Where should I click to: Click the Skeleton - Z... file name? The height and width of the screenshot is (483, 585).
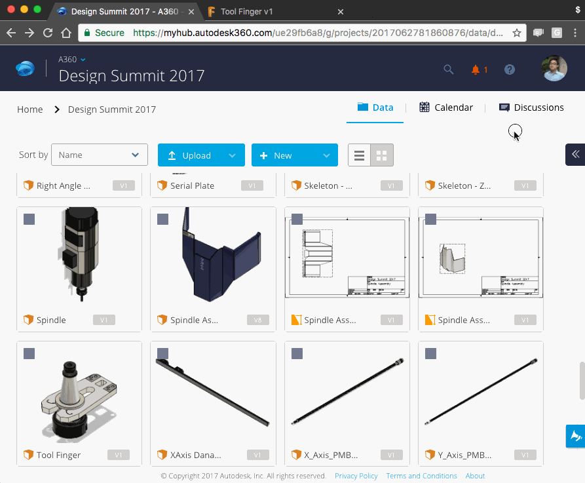click(x=464, y=185)
